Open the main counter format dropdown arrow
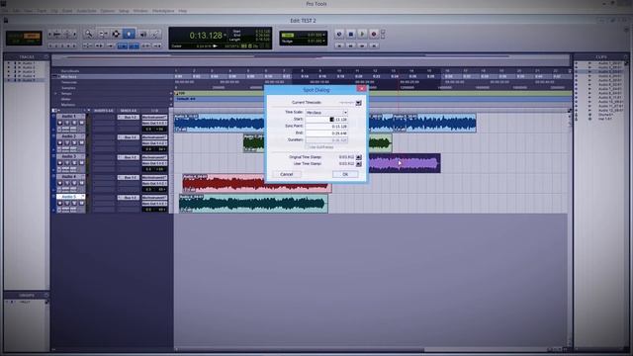 click(225, 36)
